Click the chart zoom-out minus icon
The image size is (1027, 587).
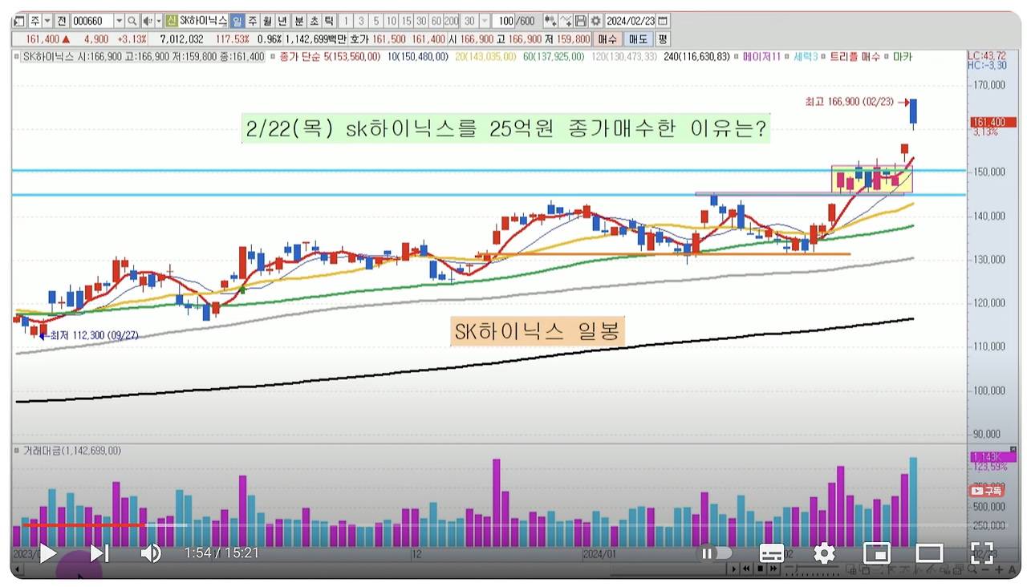click(x=985, y=569)
